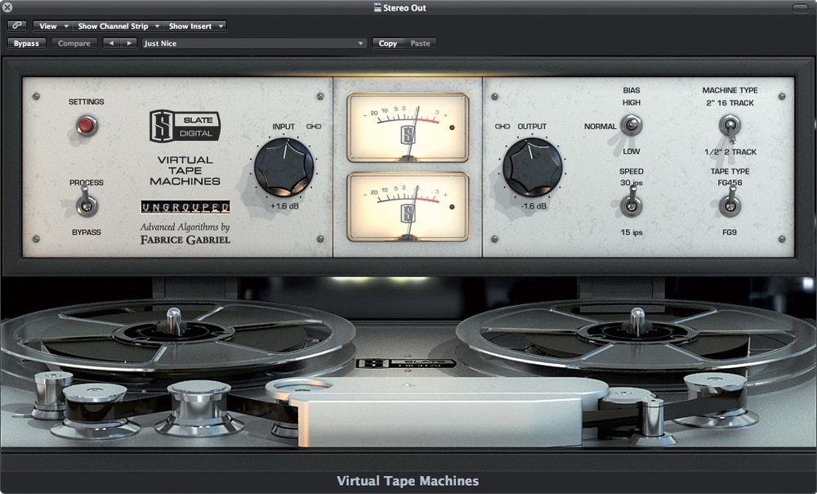
Task: Click the -1.6 dB output value
Action: point(534,206)
